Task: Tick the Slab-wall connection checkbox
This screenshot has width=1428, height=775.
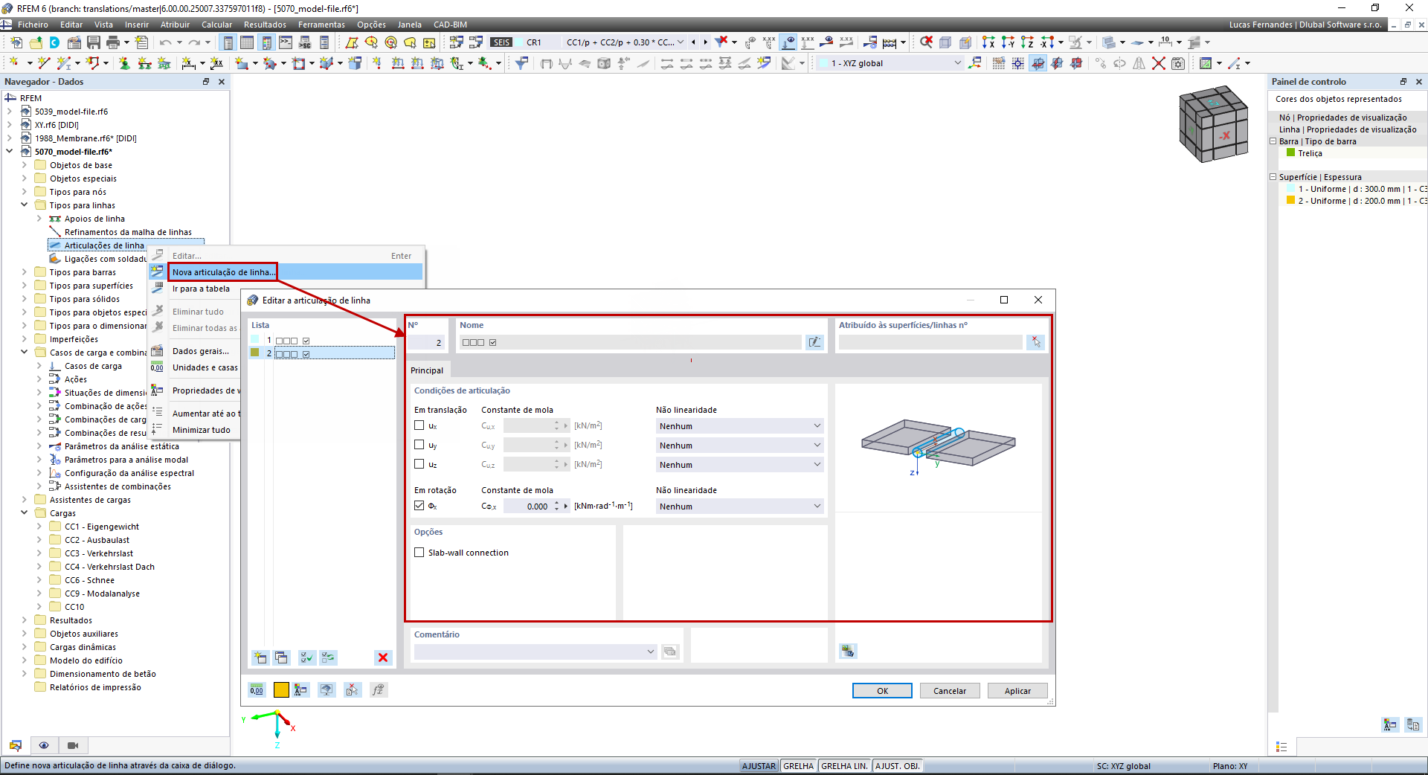Action: pyautogui.click(x=419, y=553)
